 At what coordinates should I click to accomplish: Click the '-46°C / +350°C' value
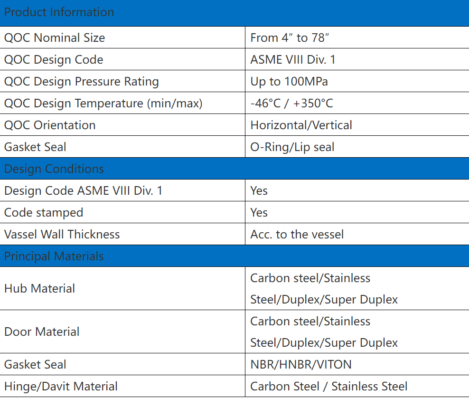(x=291, y=103)
